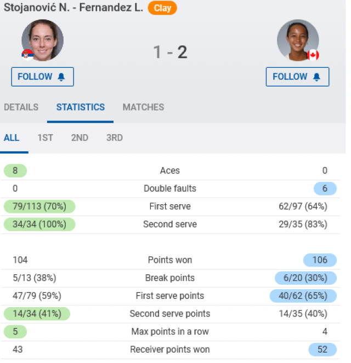This screenshot has height=363, width=351.
Task: Show 2nd set statistics
Action: pos(80,138)
